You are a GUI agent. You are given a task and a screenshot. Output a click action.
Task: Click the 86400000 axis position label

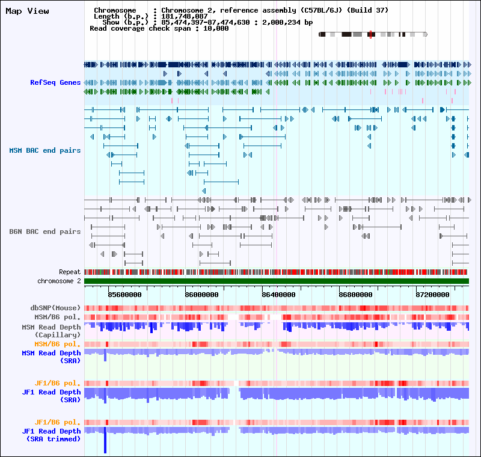(278, 295)
